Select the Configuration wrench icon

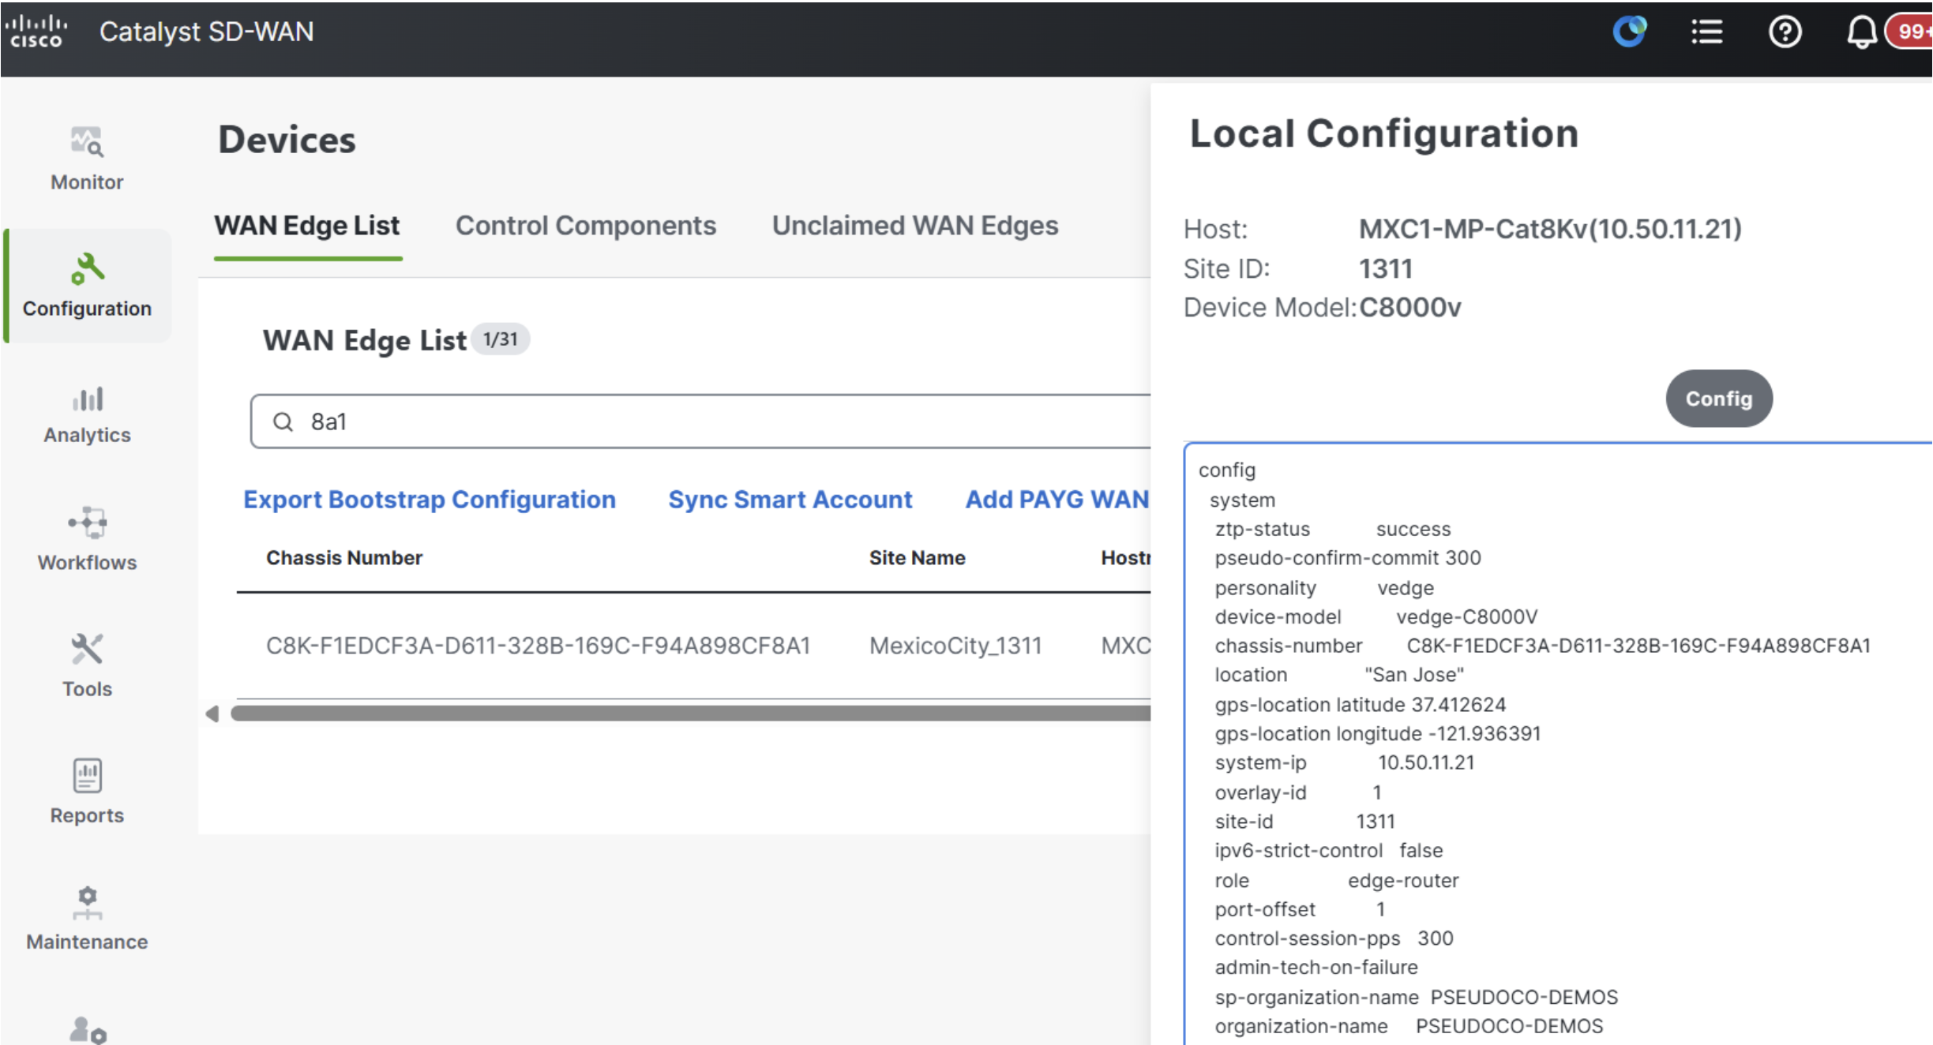tap(87, 268)
